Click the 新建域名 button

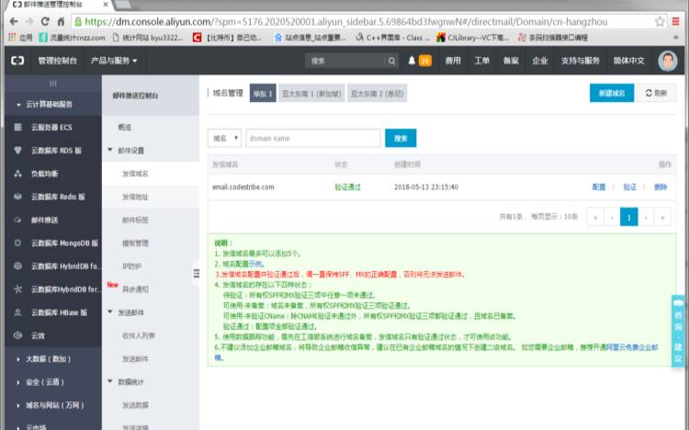[x=612, y=93]
